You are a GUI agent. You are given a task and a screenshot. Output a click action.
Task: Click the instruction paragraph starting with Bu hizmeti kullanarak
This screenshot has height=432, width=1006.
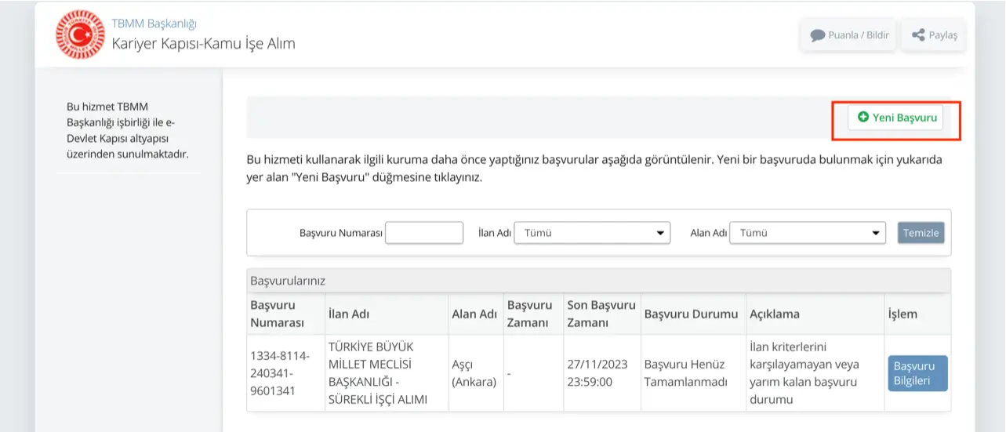pos(594,168)
